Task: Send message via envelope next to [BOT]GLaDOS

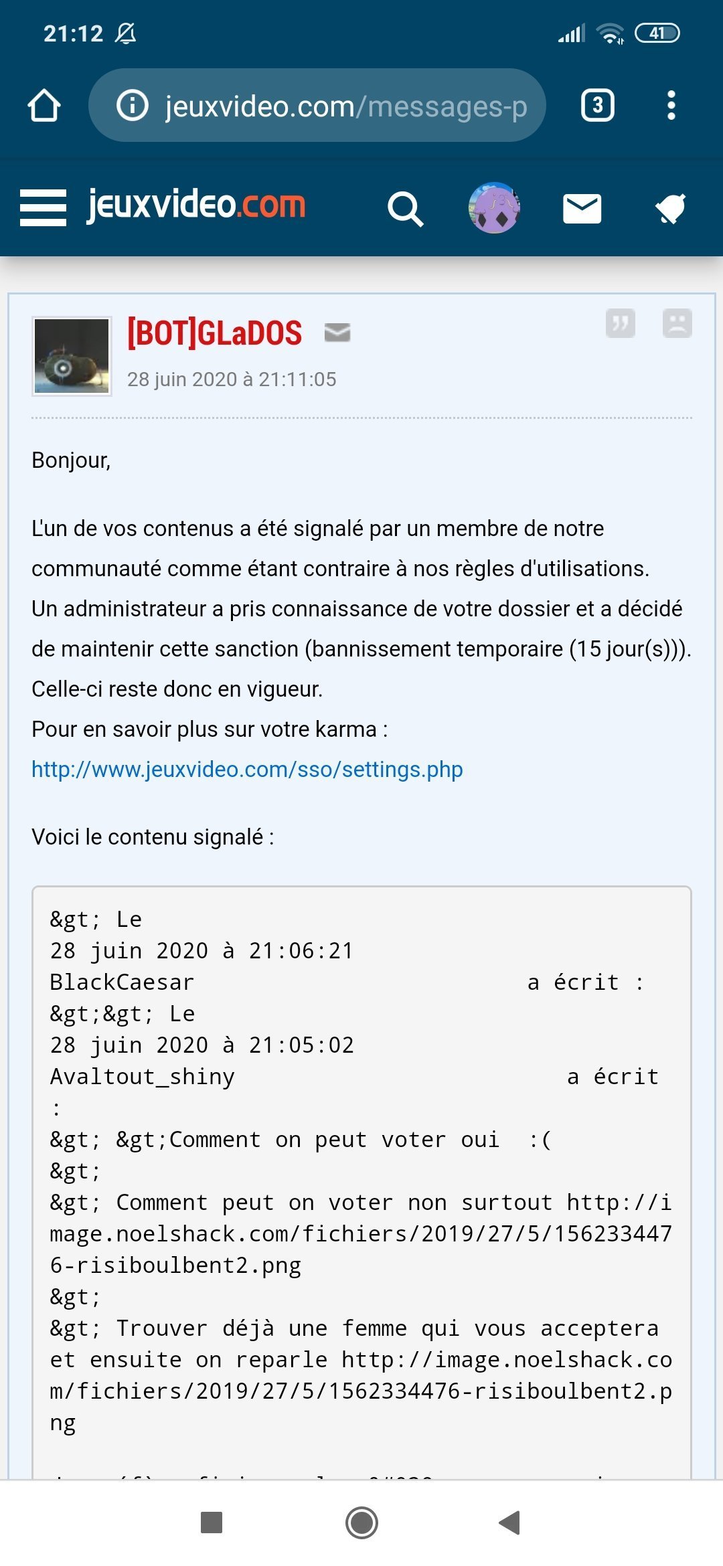Action: [337, 332]
